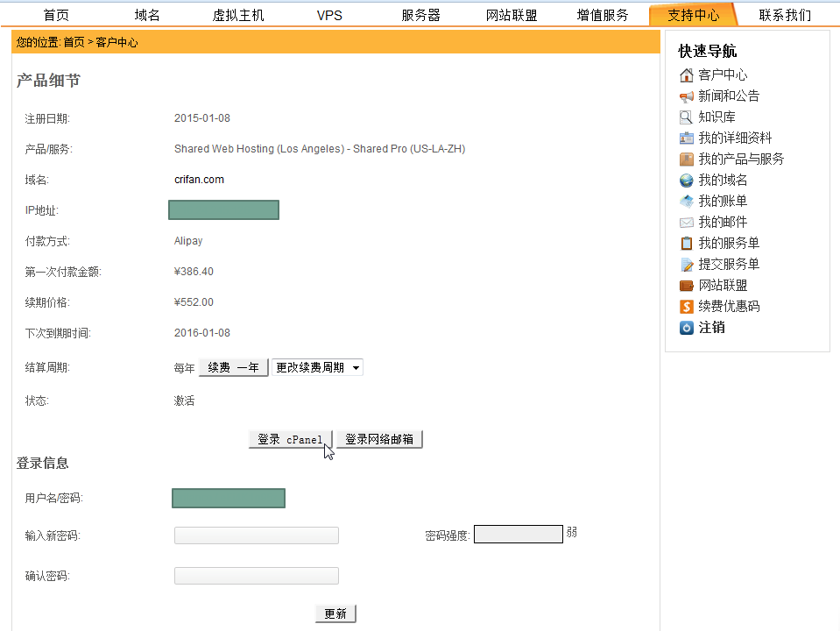Click the 产品细节 heading
Image resolution: width=840 pixels, height=631 pixels.
click(48, 81)
